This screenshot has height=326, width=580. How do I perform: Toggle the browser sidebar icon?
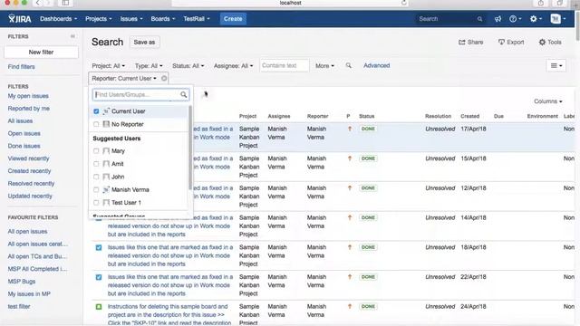pos(65,3)
